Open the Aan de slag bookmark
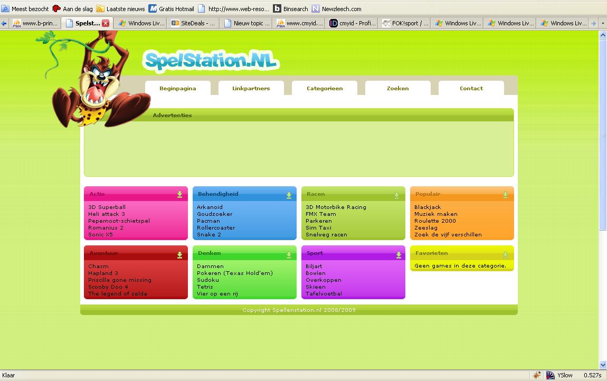 (x=73, y=8)
